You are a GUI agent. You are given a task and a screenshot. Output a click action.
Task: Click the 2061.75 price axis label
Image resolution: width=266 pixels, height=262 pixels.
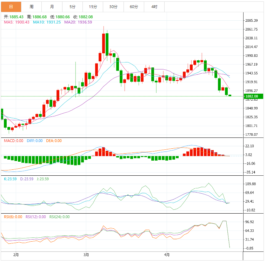[x=251, y=29]
